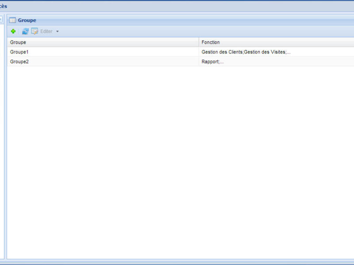Toggle the left panel collapse button
This screenshot has width=354, height=265.
pyautogui.click(x=1, y=19)
